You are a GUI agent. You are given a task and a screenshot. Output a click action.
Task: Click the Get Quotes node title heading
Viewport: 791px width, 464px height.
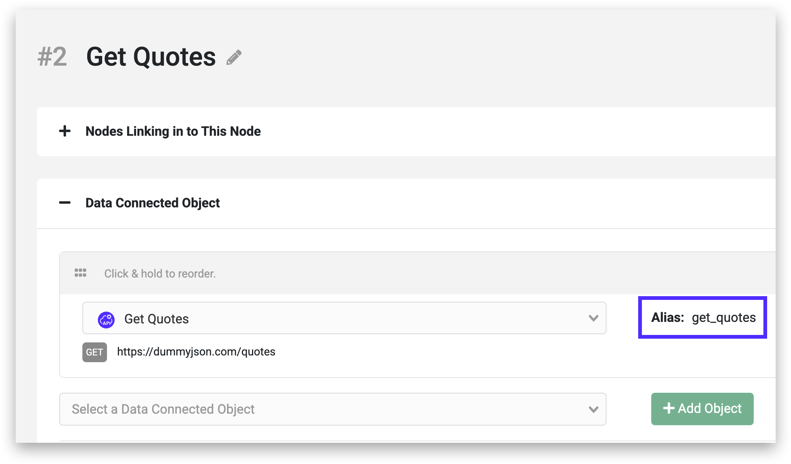[x=151, y=57]
